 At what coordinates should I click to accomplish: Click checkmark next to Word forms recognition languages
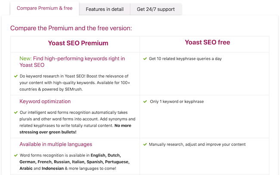click(x=16, y=155)
